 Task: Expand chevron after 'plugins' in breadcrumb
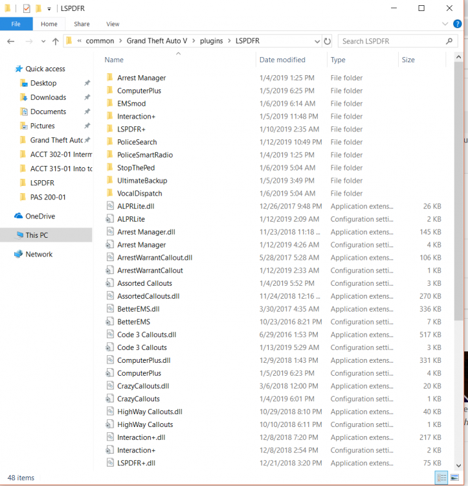coord(229,41)
